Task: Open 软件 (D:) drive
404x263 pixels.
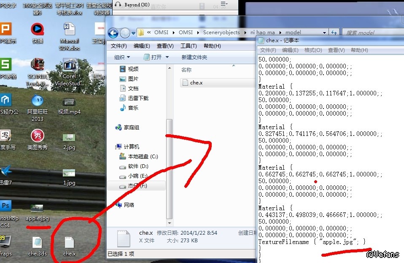Action: pos(134,166)
